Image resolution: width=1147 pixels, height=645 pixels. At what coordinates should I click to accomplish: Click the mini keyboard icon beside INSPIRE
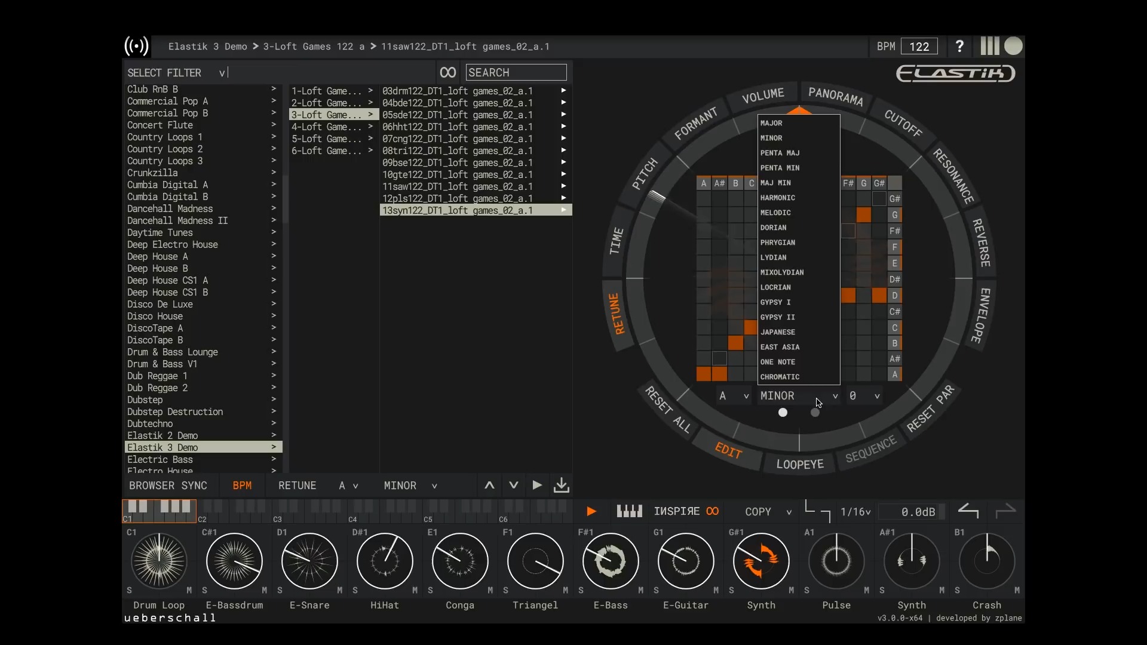pos(630,511)
